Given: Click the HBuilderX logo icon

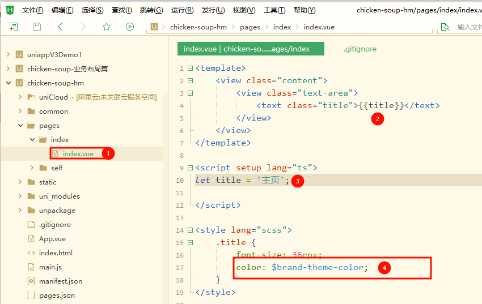Looking at the screenshot, I should pyautogui.click(x=10, y=10).
